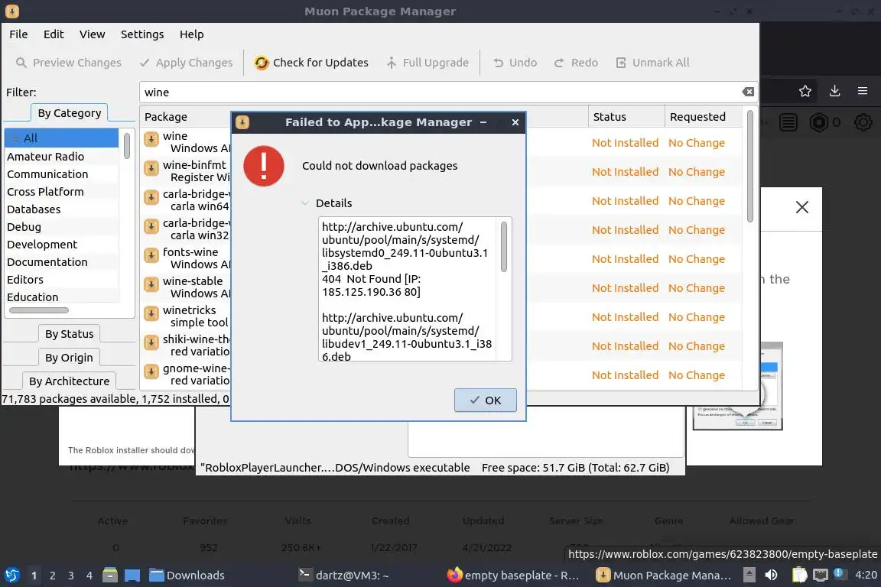Viewport: 881px width, 587px height.
Task: Click the Unmark All toolbar item
Action: 652,63
